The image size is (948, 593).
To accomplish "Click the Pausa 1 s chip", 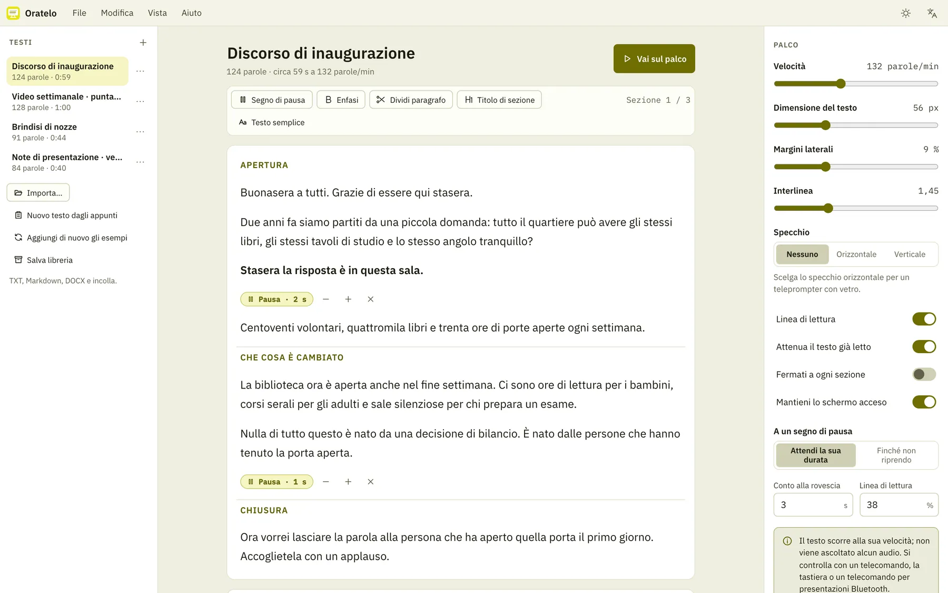I will coord(277,482).
